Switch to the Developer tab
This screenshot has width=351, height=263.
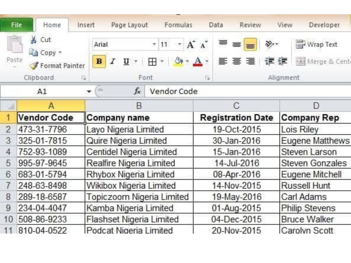324,25
